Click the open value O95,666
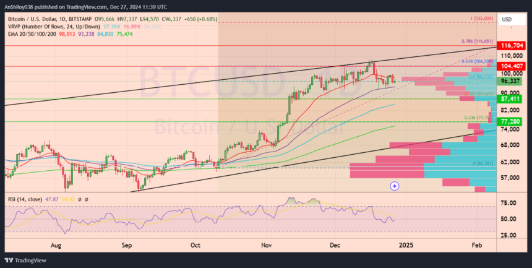 point(106,19)
